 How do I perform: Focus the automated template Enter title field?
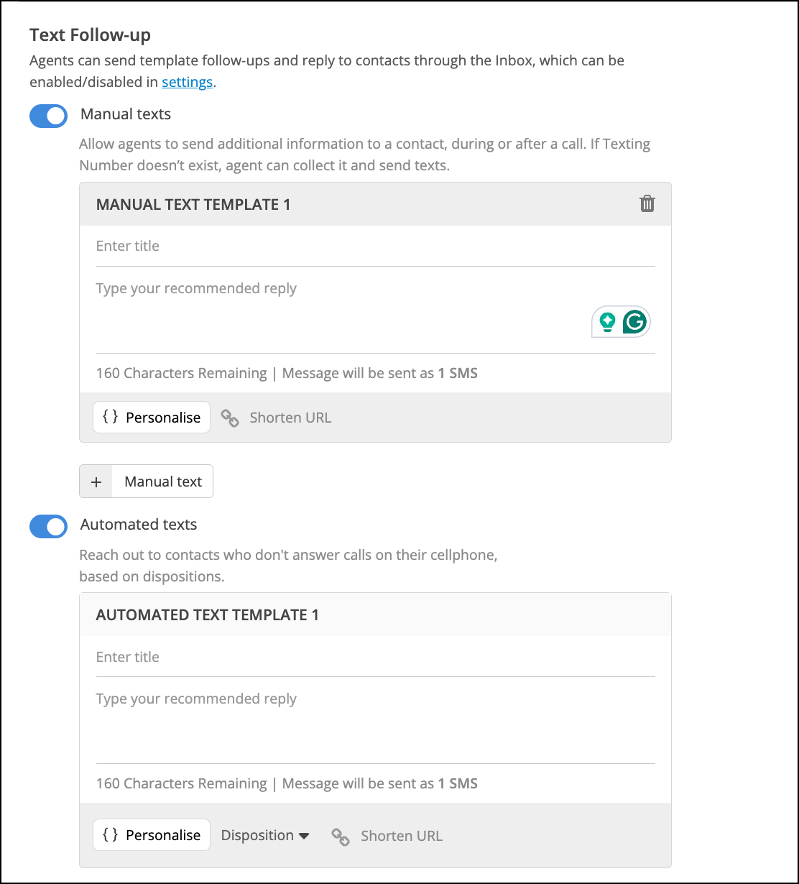click(x=375, y=657)
